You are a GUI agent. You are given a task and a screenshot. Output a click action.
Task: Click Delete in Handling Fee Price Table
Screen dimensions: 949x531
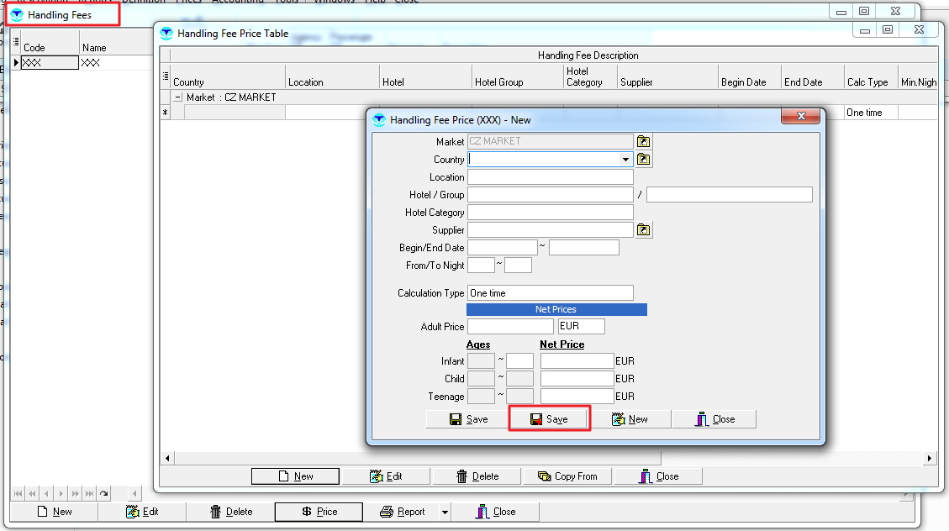pyautogui.click(x=477, y=476)
